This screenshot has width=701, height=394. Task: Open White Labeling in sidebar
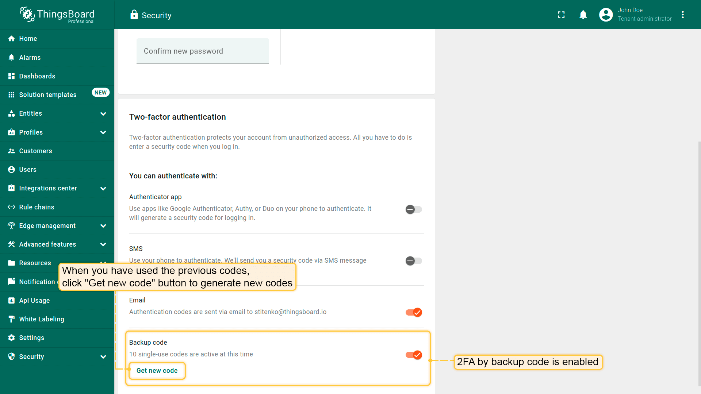pyautogui.click(x=42, y=319)
